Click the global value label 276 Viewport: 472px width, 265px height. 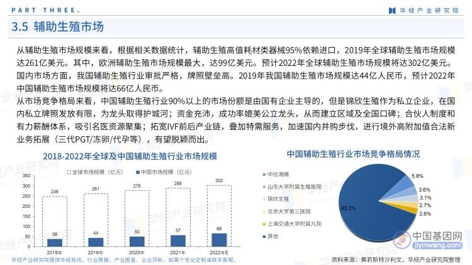[137, 186]
